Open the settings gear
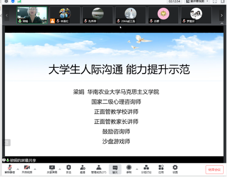Viewport: 227px width, 177px height. (175, 169)
